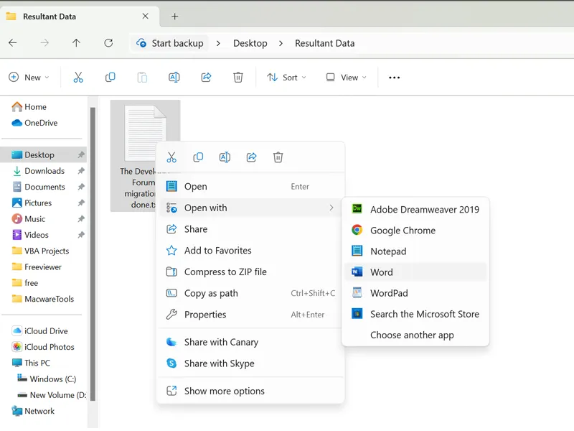Click the Cut icon in context menu
574x431 pixels.
[x=171, y=157]
